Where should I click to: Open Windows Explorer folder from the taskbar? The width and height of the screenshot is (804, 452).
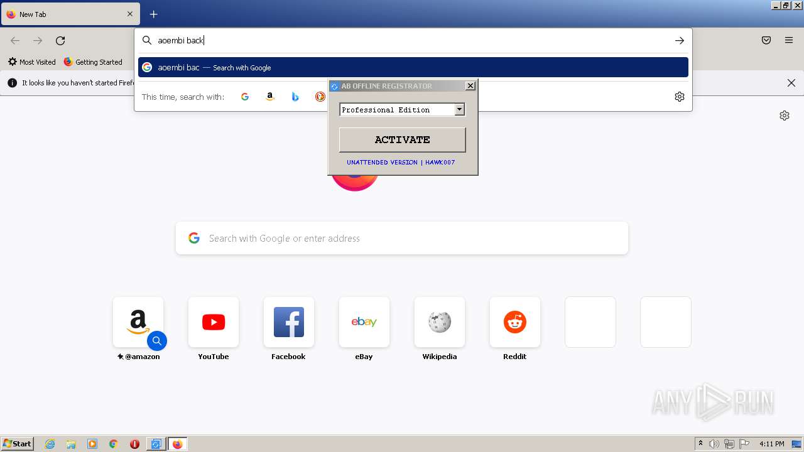71,444
